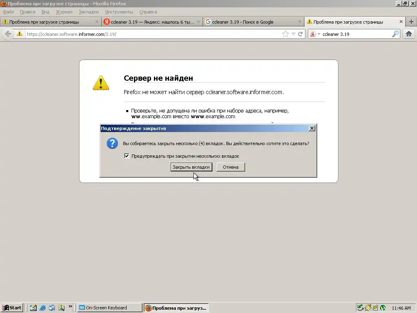This screenshot has width=417, height=313.
Task: Click the yellow warning triangle on error page
Action: click(x=101, y=83)
